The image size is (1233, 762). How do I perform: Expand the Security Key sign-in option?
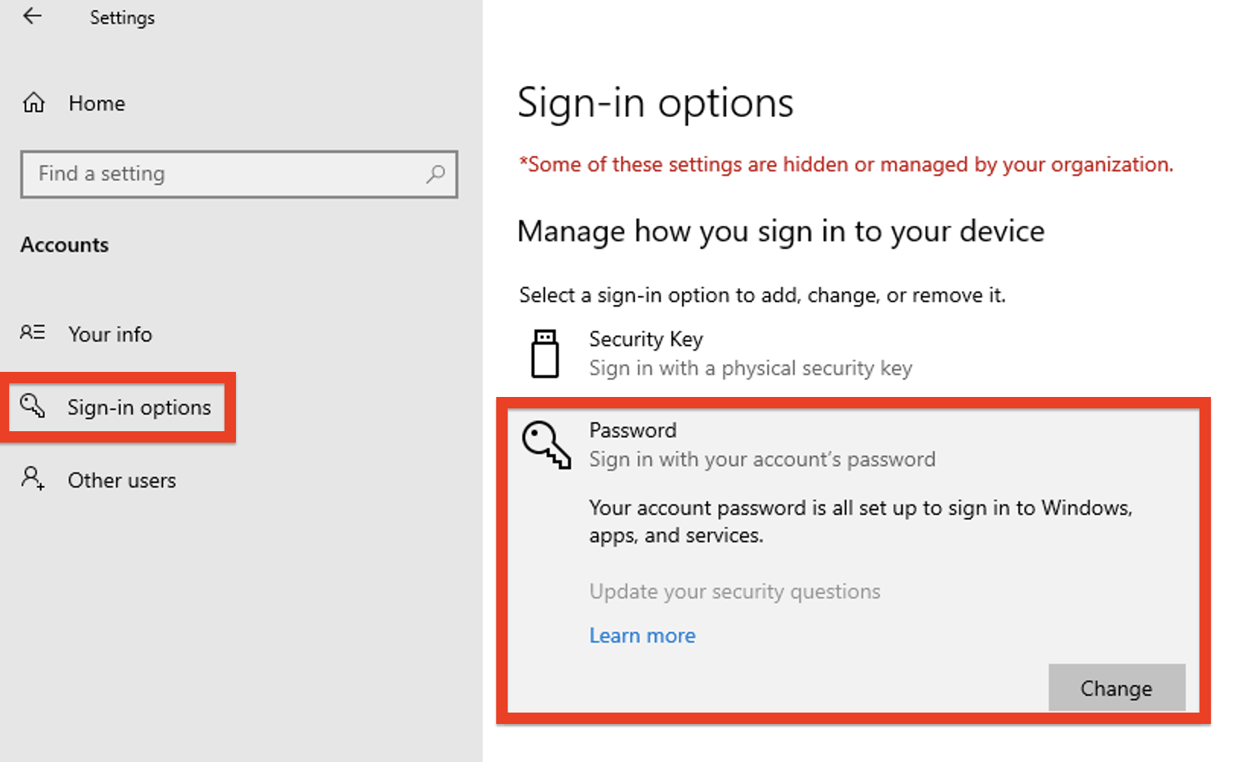(852, 354)
